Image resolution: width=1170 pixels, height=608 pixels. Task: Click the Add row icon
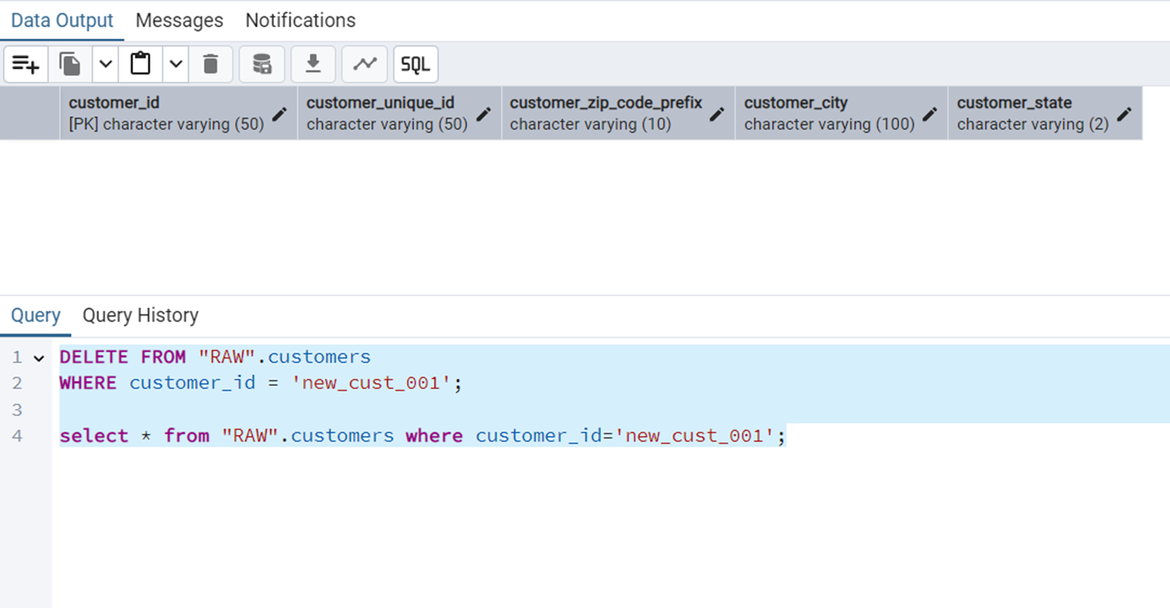click(x=26, y=64)
